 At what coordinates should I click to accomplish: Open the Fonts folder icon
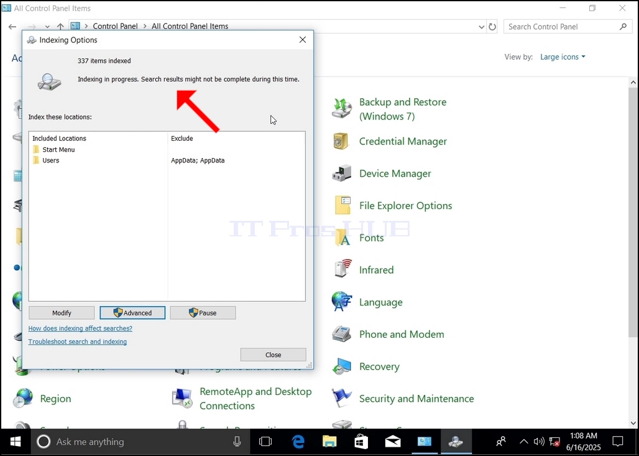[x=342, y=238]
